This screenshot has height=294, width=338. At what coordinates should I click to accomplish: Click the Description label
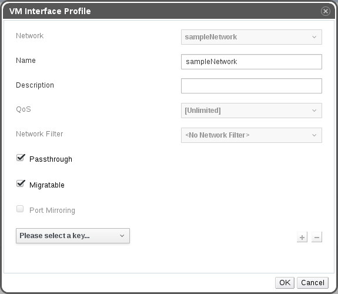[x=35, y=85]
